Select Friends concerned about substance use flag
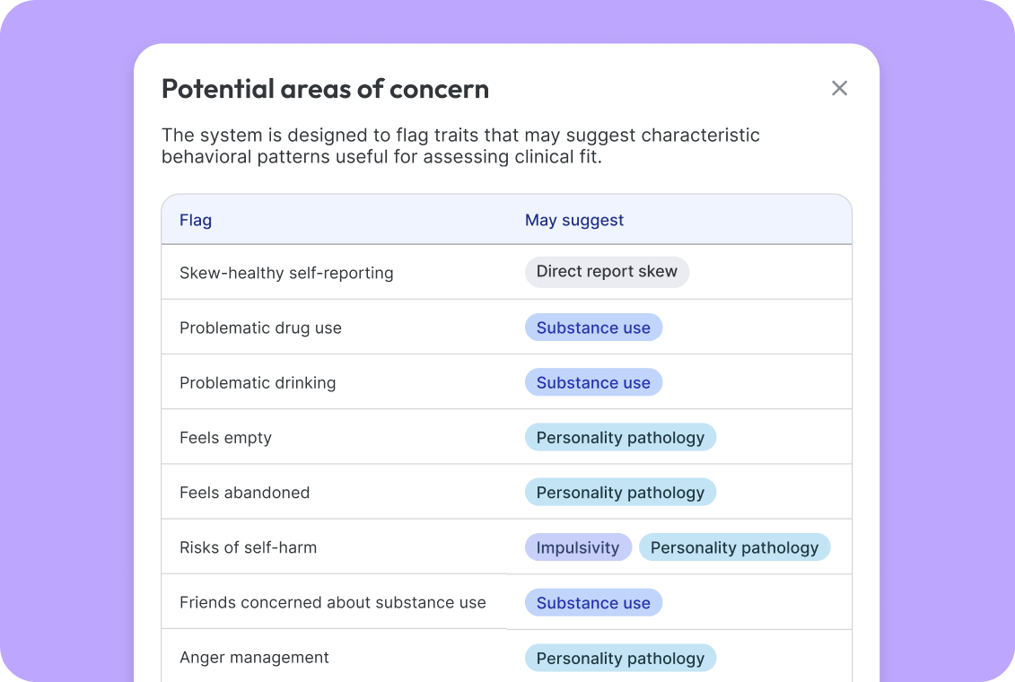The width and height of the screenshot is (1015, 682). pyautogui.click(x=333, y=602)
